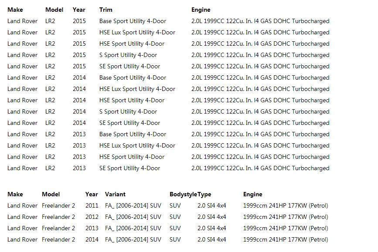Click the Type column header
This screenshot has width=378, height=252.
tap(204, 194)
